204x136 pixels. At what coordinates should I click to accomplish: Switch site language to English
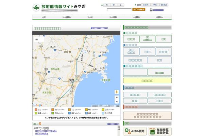click(146, 5)
